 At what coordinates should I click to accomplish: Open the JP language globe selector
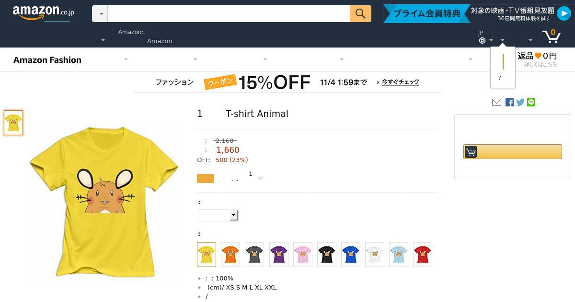484,37
